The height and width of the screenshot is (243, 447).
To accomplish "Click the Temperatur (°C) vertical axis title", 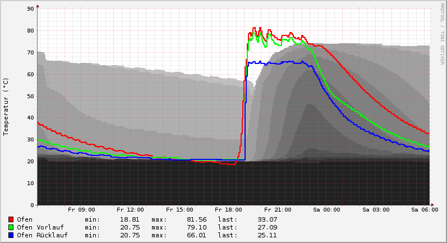I will pos(6,107).
